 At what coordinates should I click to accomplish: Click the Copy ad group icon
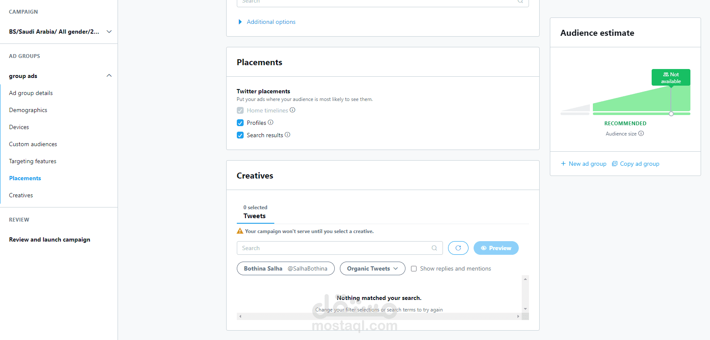(615, 164)
